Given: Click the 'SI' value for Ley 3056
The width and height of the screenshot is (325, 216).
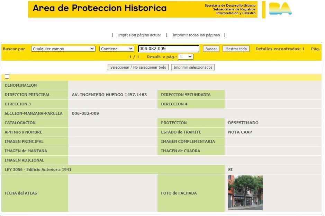Looking at the screenshot, I should 230,170.
